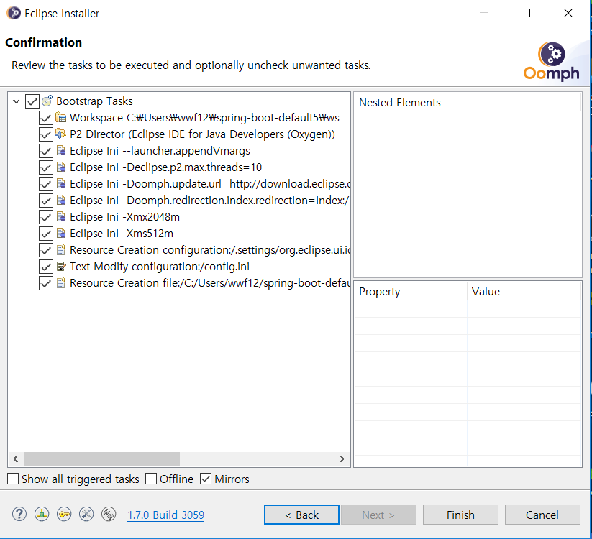Uncheck the P2 Director task checkbox

click(46, 134)
